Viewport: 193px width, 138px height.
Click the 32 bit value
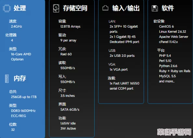coord(13,130)
